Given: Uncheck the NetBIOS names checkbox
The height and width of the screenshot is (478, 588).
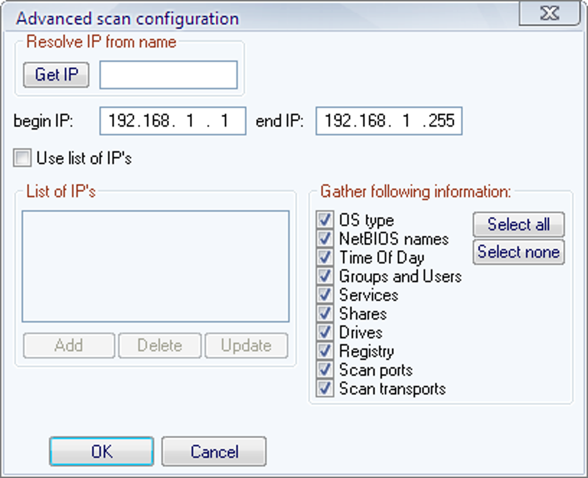Looking at the screenshot, I should (x=325, y=238).
